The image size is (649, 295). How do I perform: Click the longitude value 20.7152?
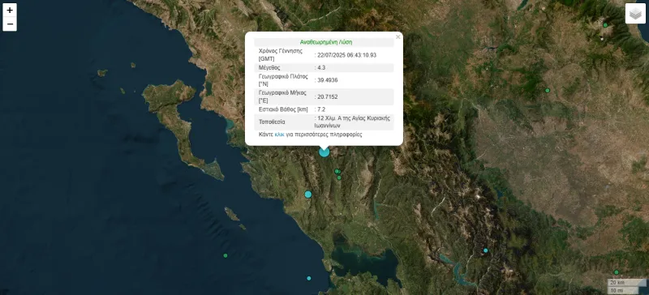point(328,96)
